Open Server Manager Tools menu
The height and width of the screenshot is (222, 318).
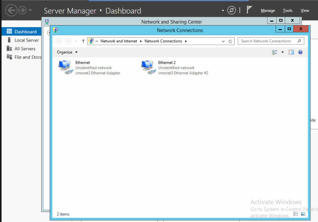288,11
